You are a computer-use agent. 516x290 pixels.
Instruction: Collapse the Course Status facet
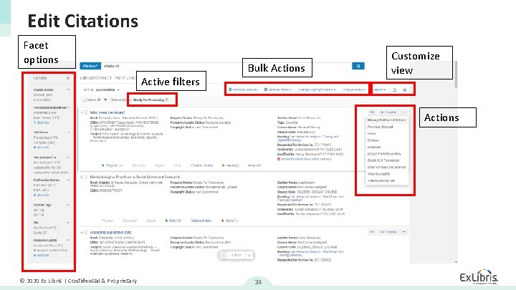[69, 90]
